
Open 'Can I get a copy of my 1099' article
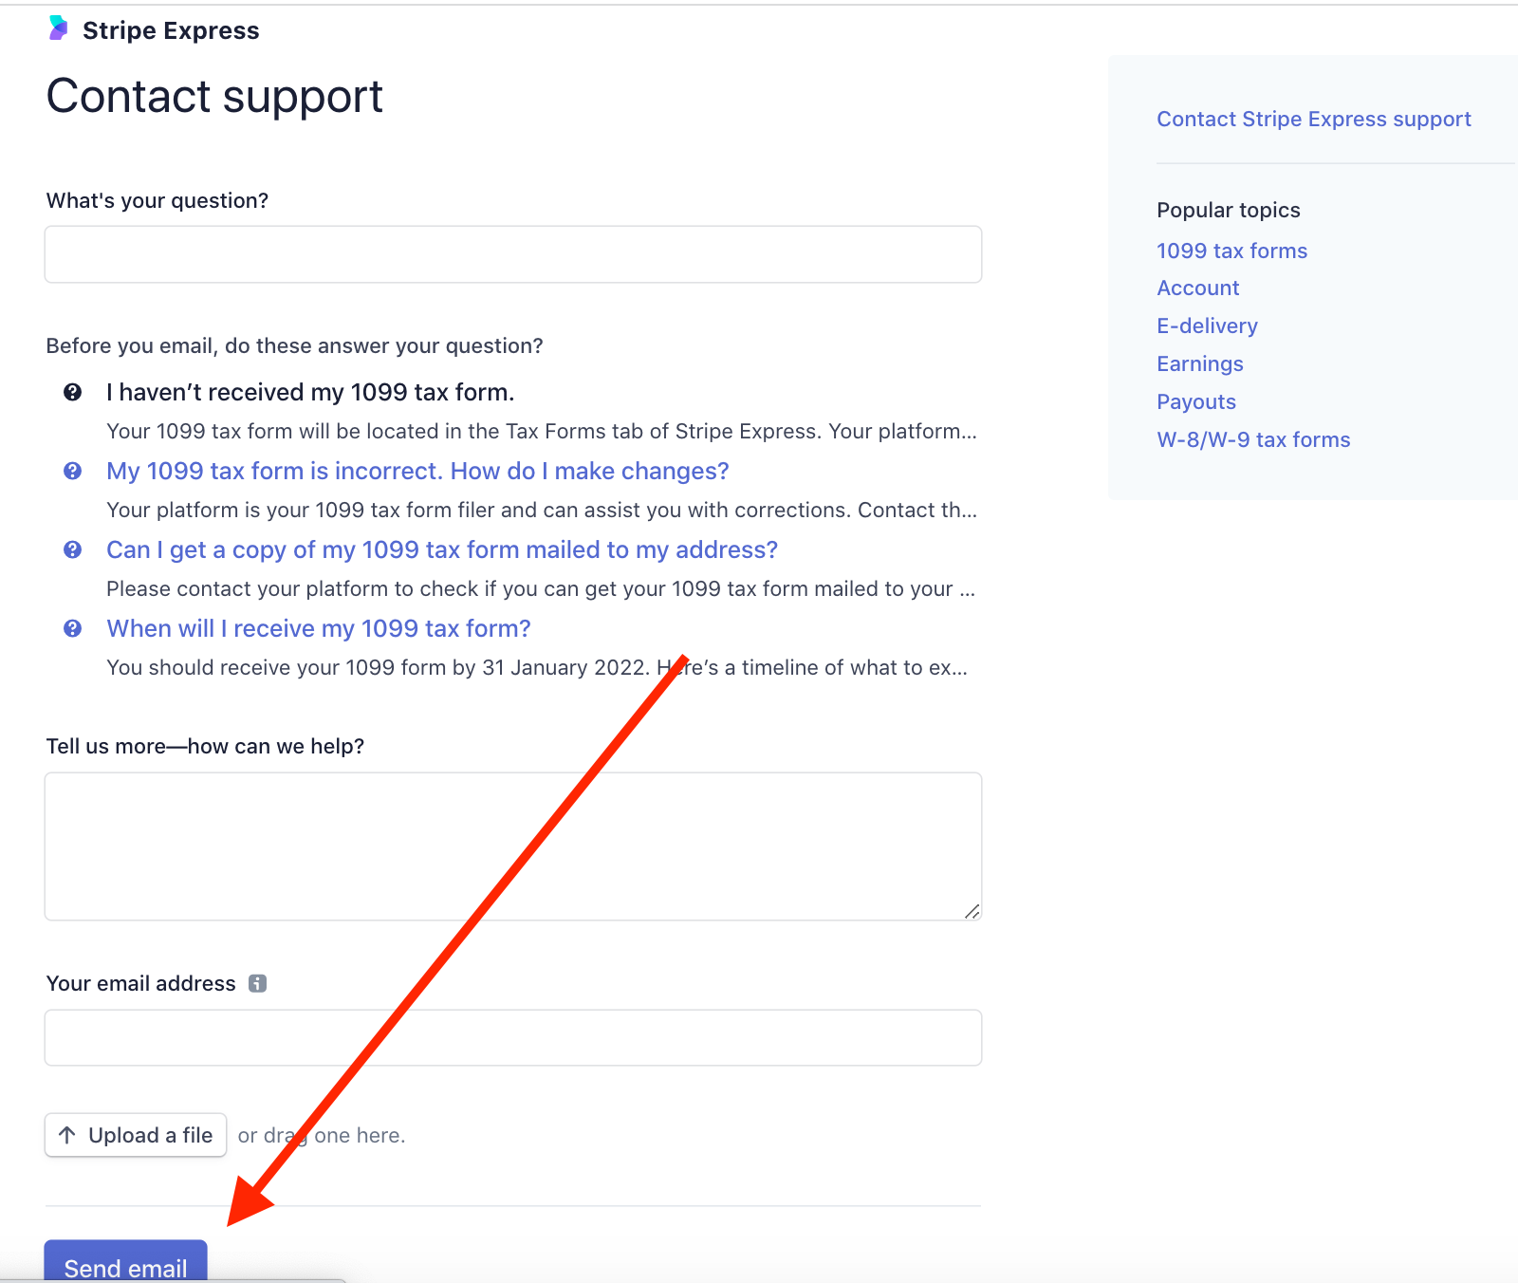tap(442, 549)
